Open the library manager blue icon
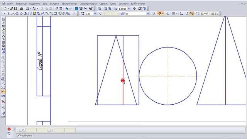The image size is (247, 139). pyautogui.click(x=76, y=8)
